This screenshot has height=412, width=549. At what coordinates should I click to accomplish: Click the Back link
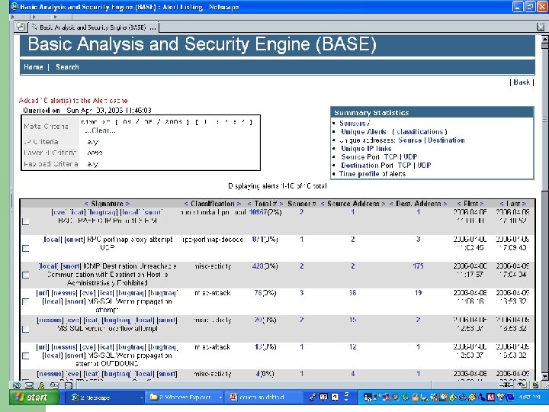click(x=522, y=82)
